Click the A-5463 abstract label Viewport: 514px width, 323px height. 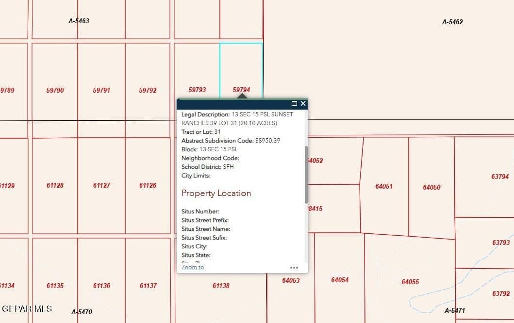click(79, 21)
